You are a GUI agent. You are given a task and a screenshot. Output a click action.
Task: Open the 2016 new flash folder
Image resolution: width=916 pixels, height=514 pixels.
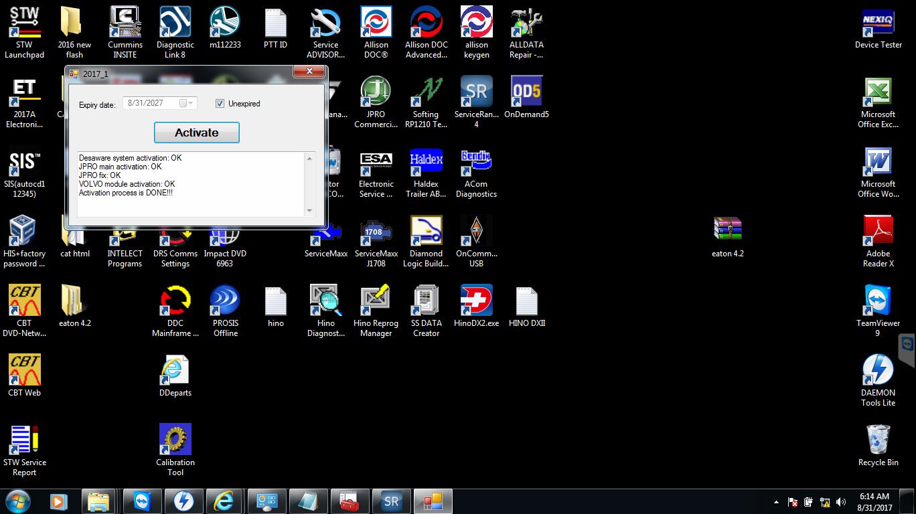(74, 32)
